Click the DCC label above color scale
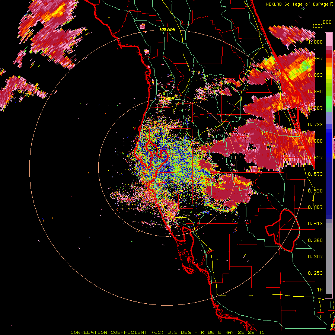This screenshot has height=335, width=335. pos(327,22)
